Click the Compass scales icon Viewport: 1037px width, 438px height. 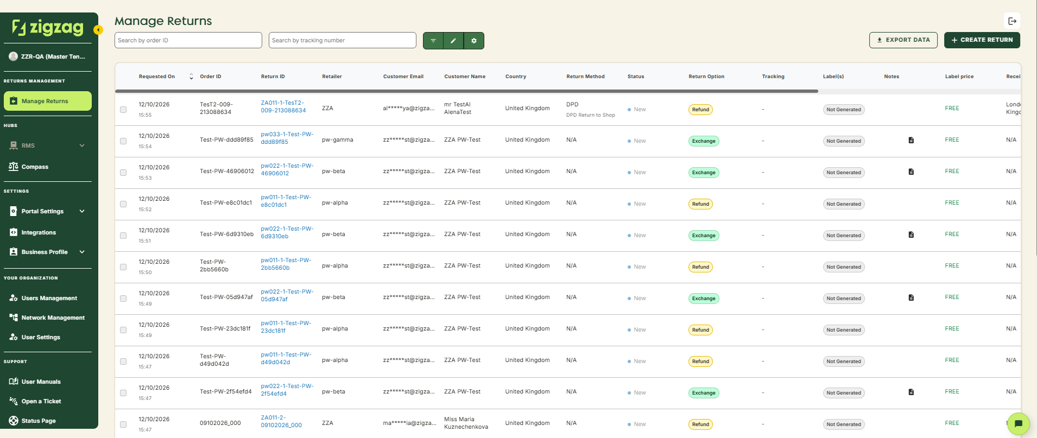(14, 167)
